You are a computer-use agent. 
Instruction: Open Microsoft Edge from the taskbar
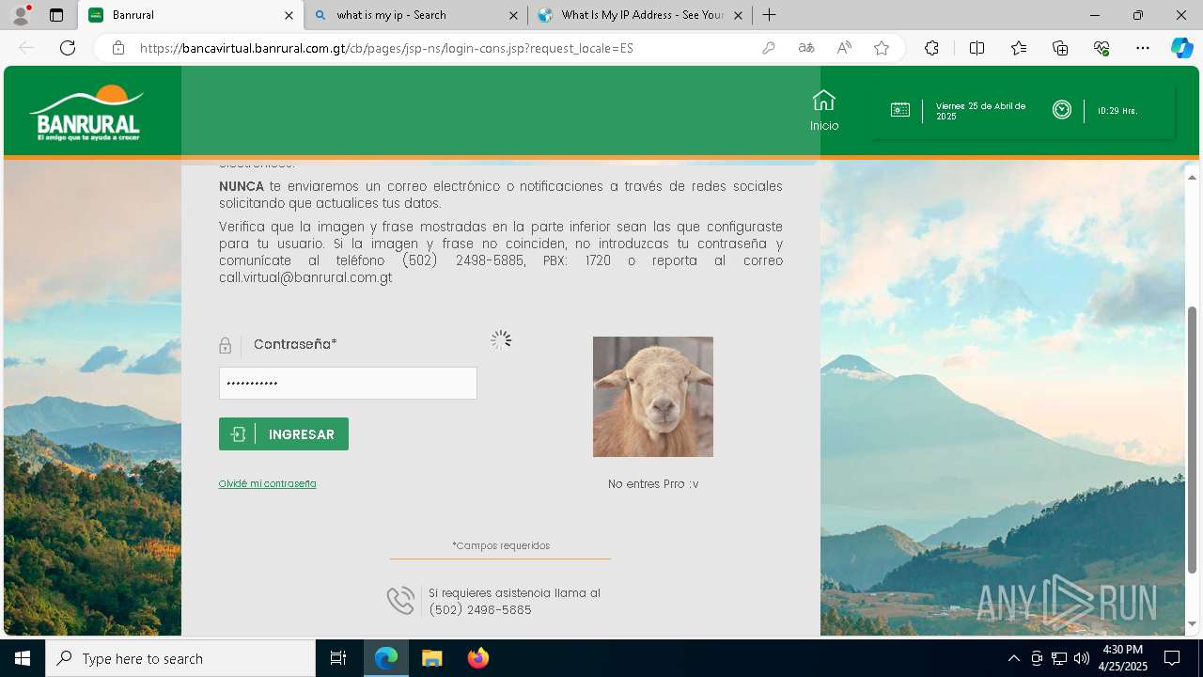click(x=386, y=658)
